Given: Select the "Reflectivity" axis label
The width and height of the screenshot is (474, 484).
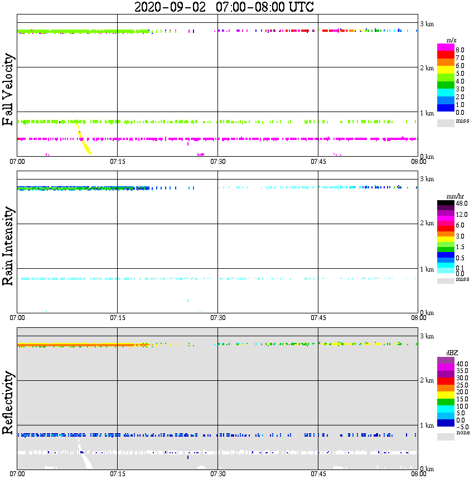Looking at the screenshot, I should coord(8,403).
